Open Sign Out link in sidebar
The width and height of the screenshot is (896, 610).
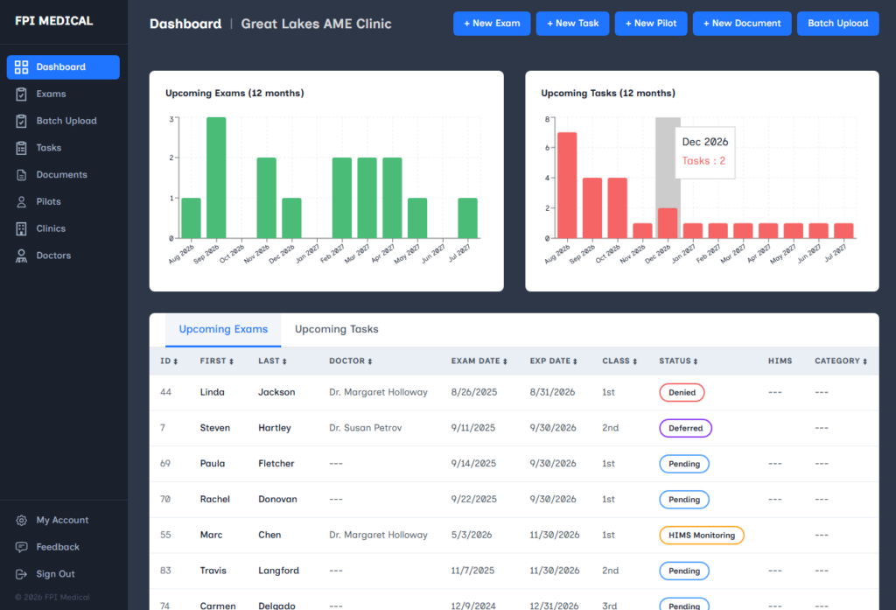point(63,574)
